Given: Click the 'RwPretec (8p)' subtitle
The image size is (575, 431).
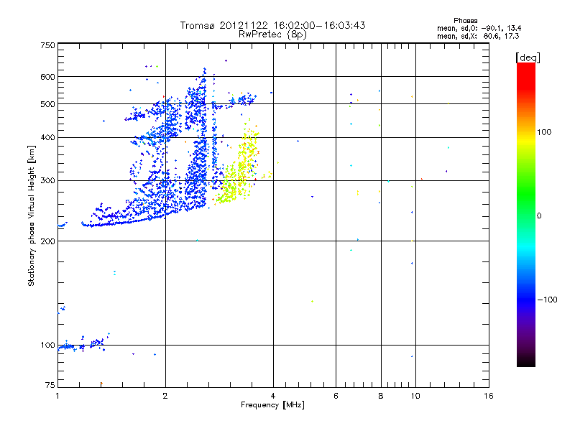Looking at the screenshot, I should coord(272,34).
